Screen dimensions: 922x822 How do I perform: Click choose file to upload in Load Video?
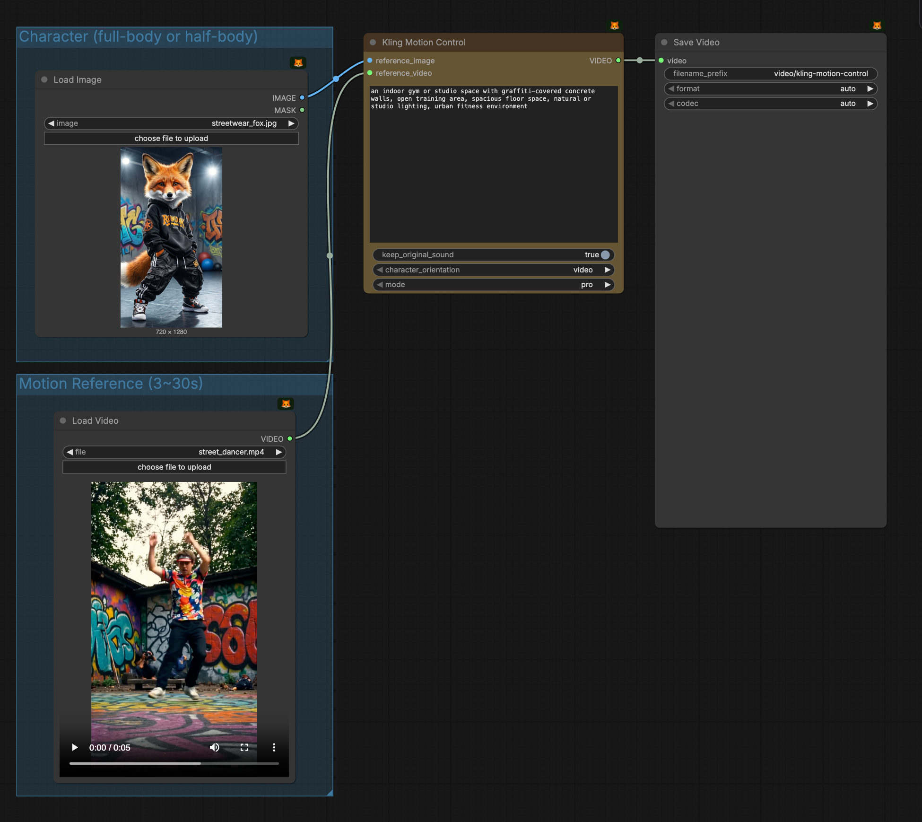point(174,467)
